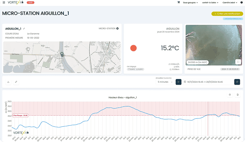Viewport: 245px width, 142px height.
Task: Start auto-refresh with the play button
Action: tap(179, 82)
